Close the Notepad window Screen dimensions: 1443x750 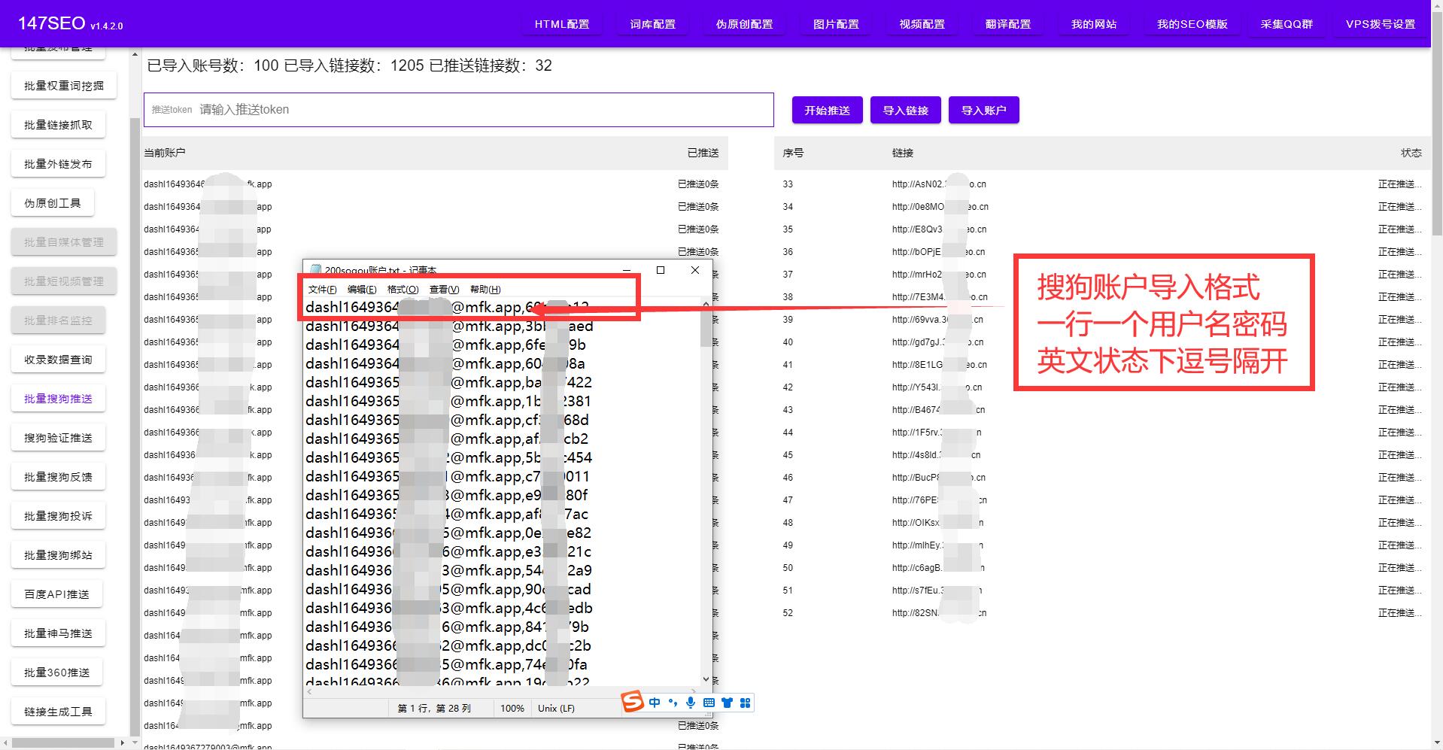coord(695,270)
